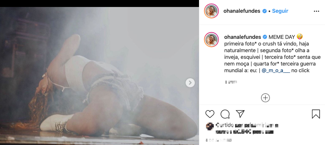Like the post with the heart icon
The height and width of the screenshot is (145, 325).
pyautogui.click(x=210, y=114)
